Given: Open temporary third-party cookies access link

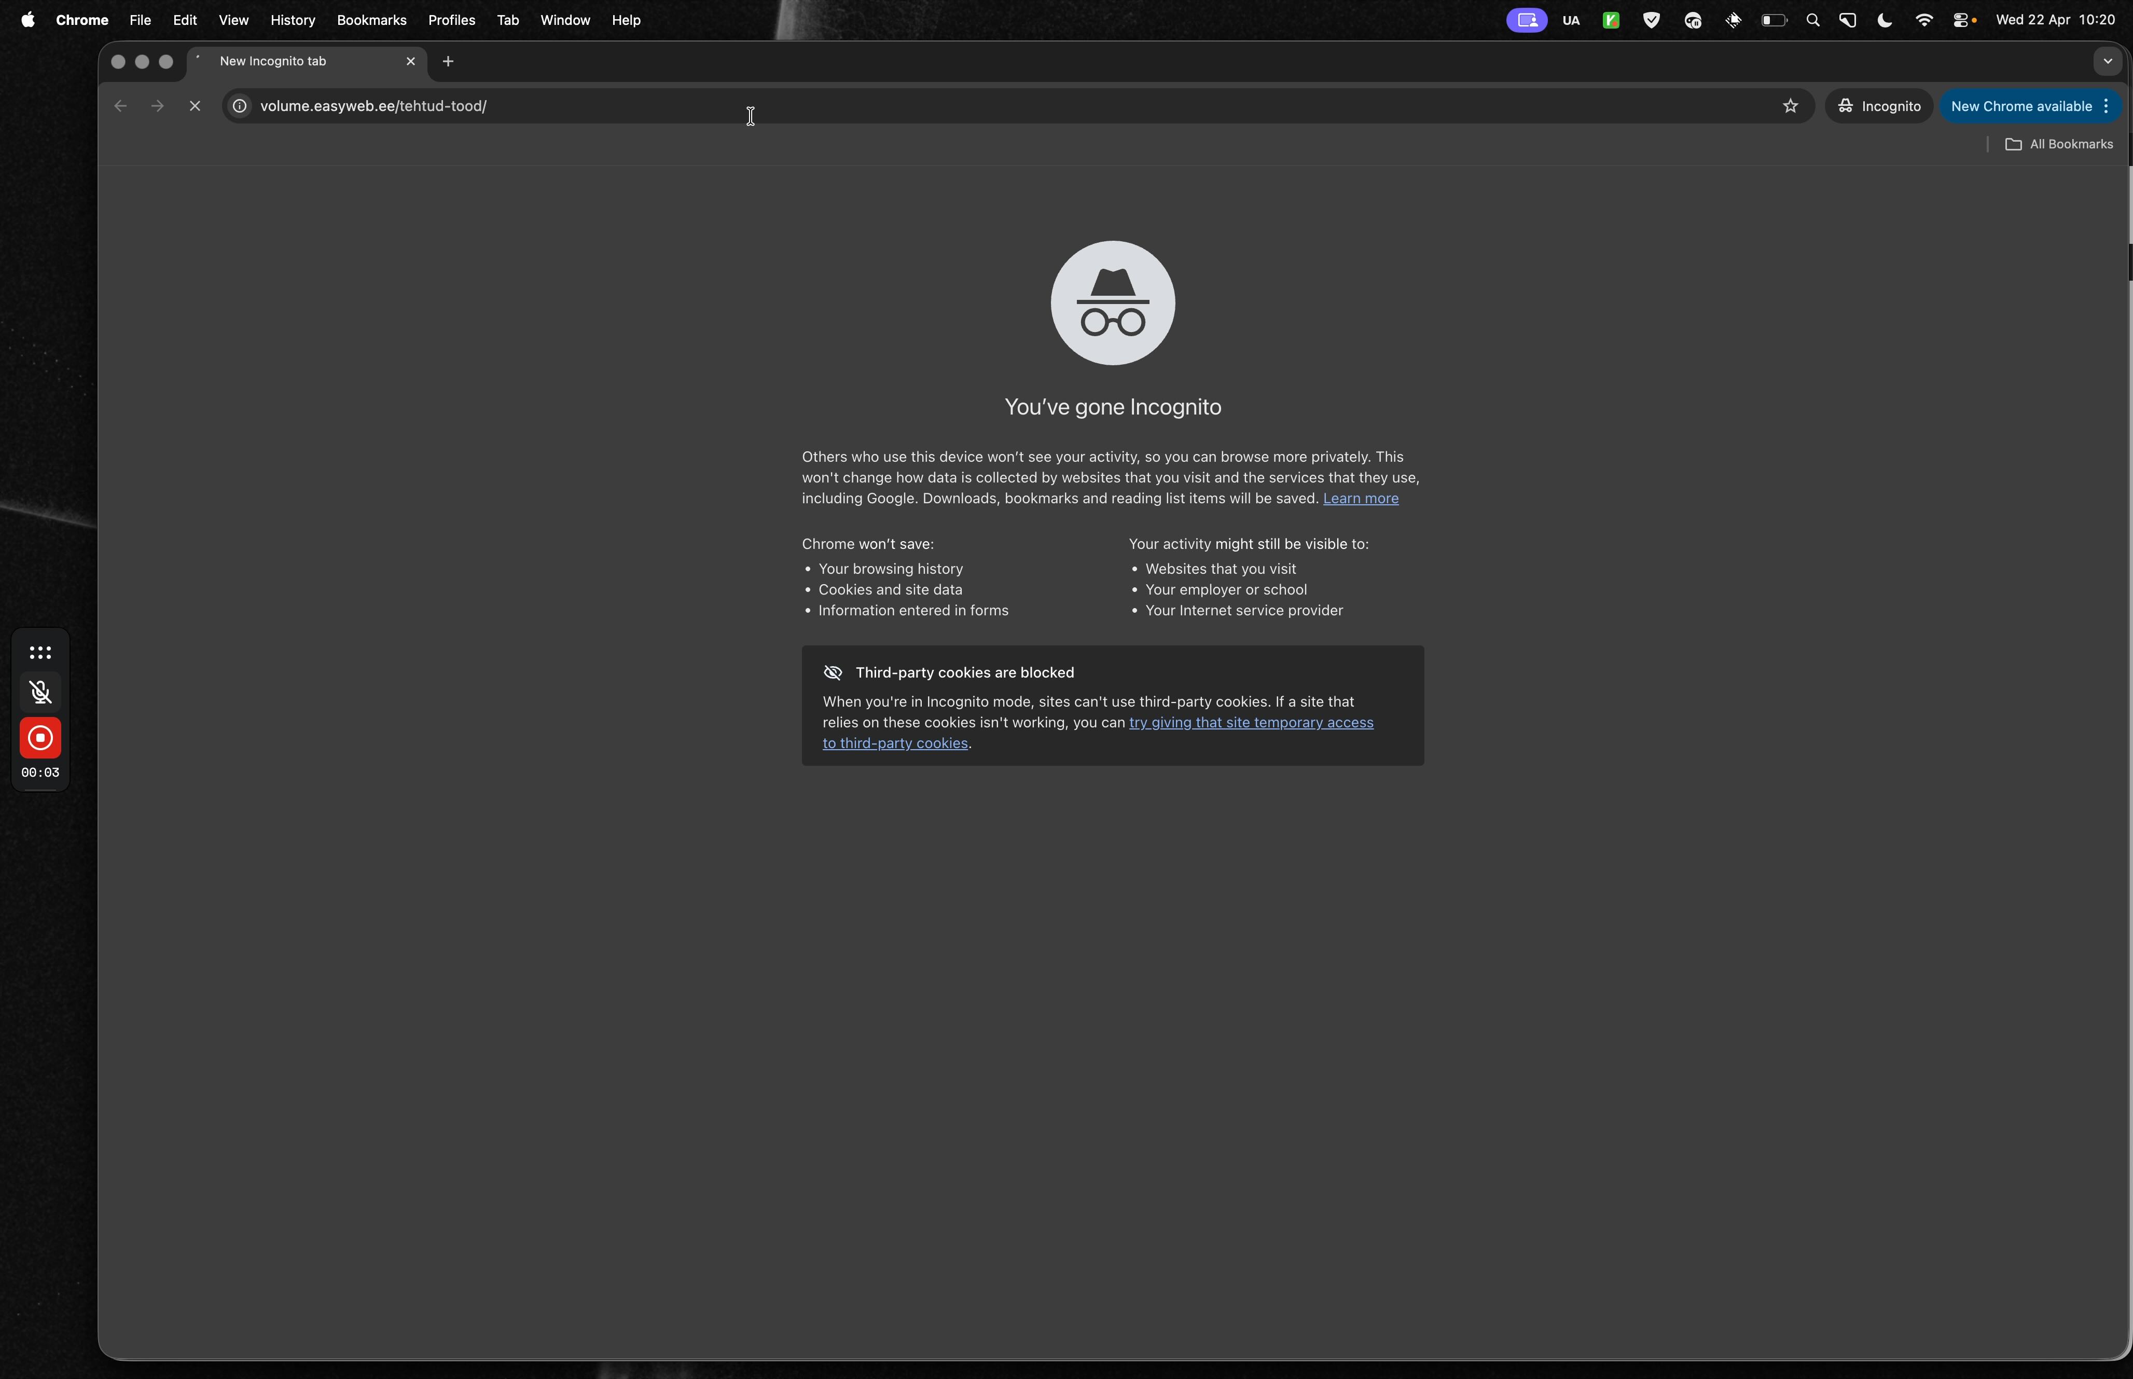Looking at the screenshot, I should (x=1251, y=723).
